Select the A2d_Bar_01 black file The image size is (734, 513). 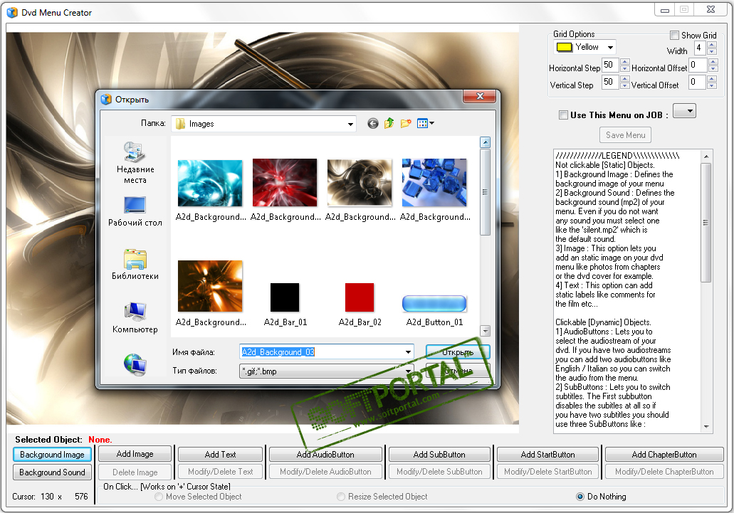(x=285, y=297)
